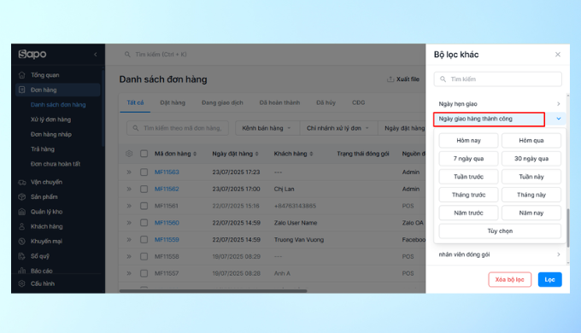Open the Kênh bán hàng dropdown

coord(267,128)
